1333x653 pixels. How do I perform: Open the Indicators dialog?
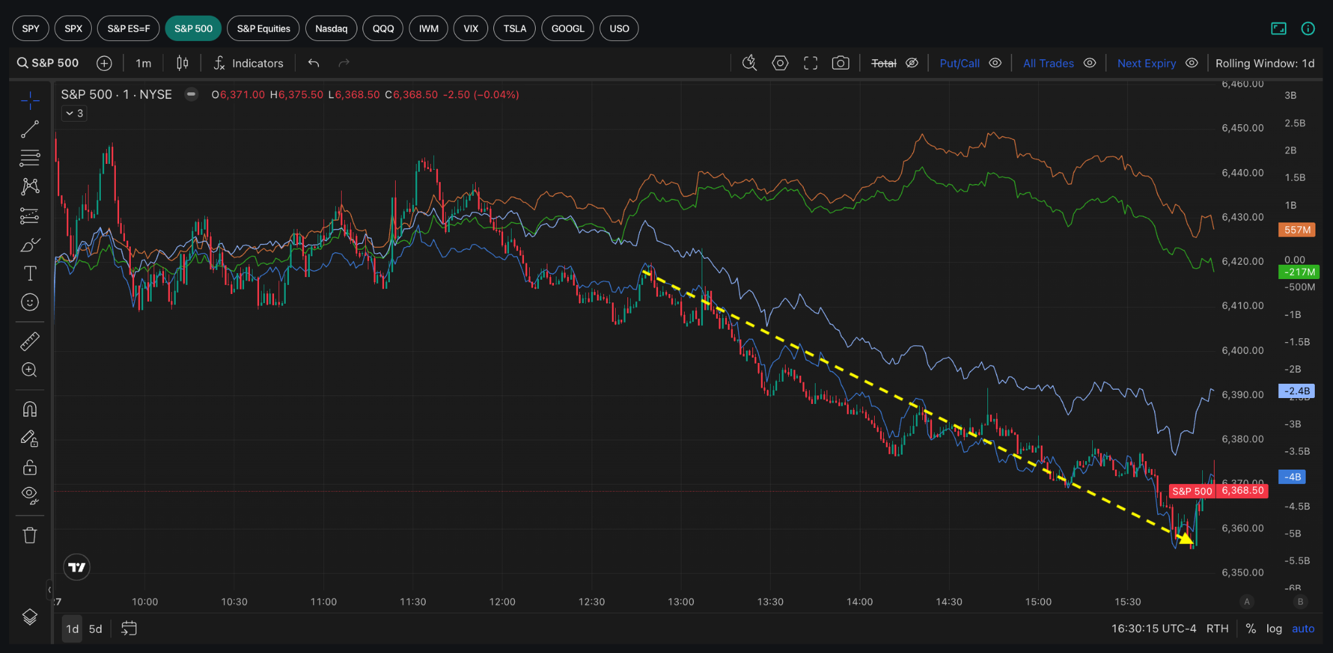coord(249,63)
